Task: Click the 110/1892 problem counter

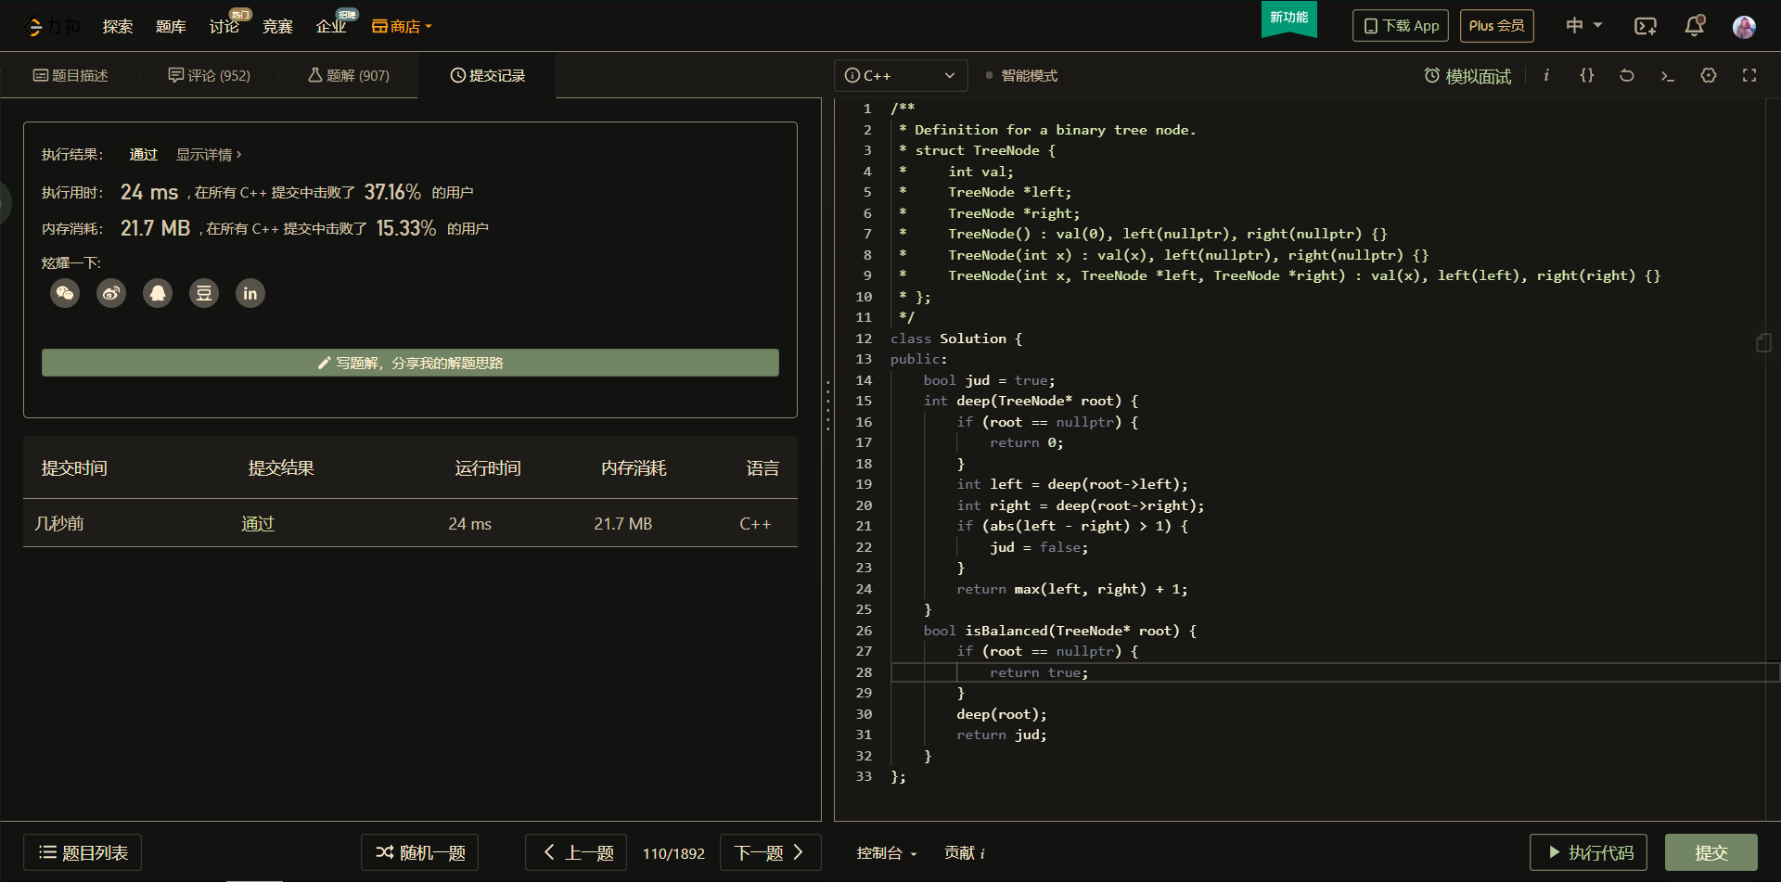Action: (673, 853)
